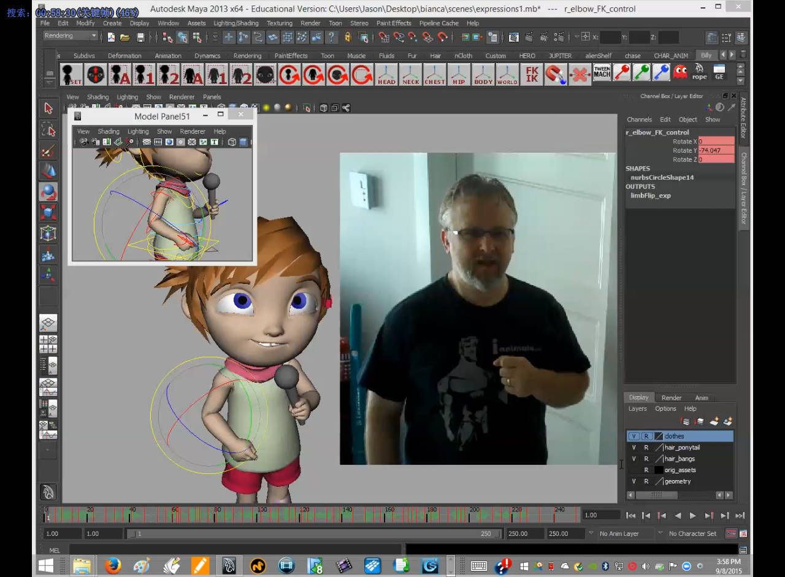Image resolution: width=785 pixels, height=577 pixels.
Task: Toggle R reference state of clothes layer
Action: tap(646, 436)
